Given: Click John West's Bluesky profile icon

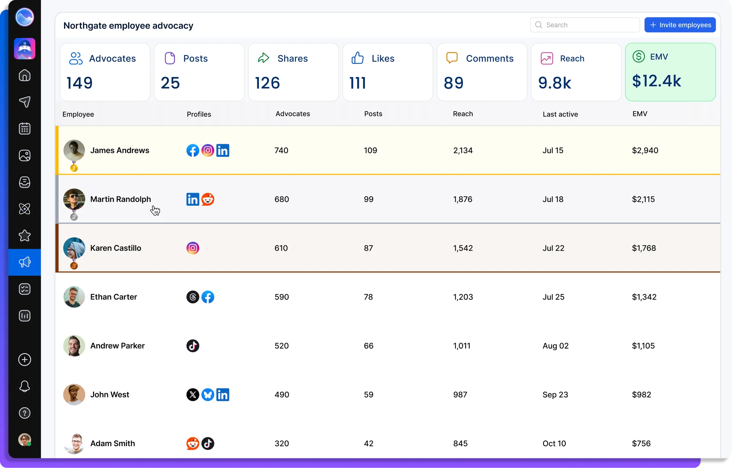Looking at the screenshot, I should point(208,395).
